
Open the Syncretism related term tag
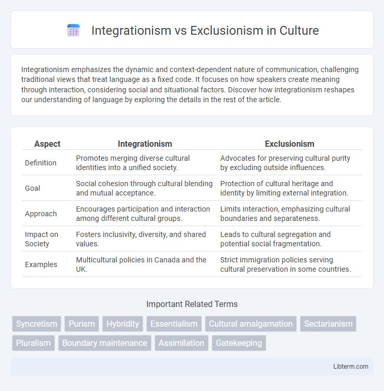tap(37, 324)
